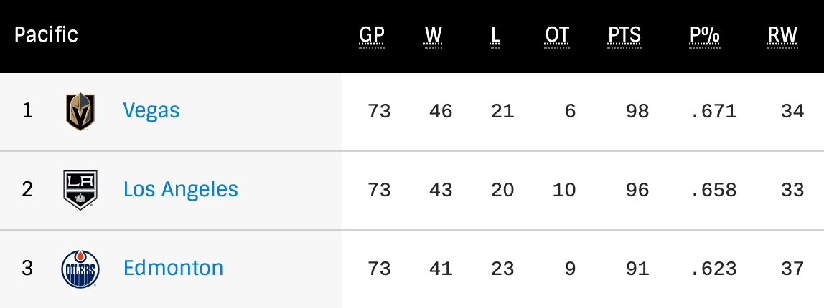
Task: Click the OT column header
Action: [557, 35]
